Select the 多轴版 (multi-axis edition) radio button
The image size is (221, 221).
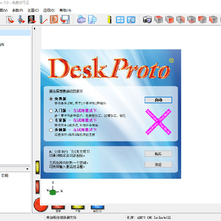pyautogui.click(x=51, y=130)
